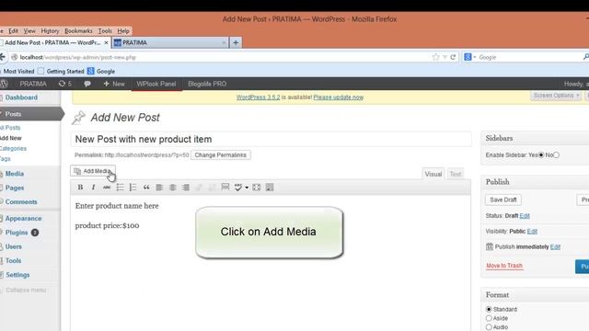The height and width of the screenshot is (331, 589).
Task: Open Appearance in admin sidebar
Action: coord(23,219)
